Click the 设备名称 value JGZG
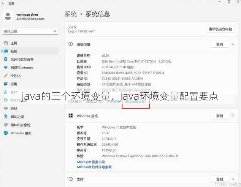Screen dimensions: 241x187 tap(106, 56)
